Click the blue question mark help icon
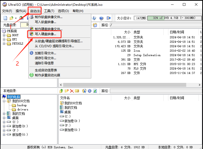The height and width of the screenshot is (149, 203). pyautogui.click(x=101, y=18)
